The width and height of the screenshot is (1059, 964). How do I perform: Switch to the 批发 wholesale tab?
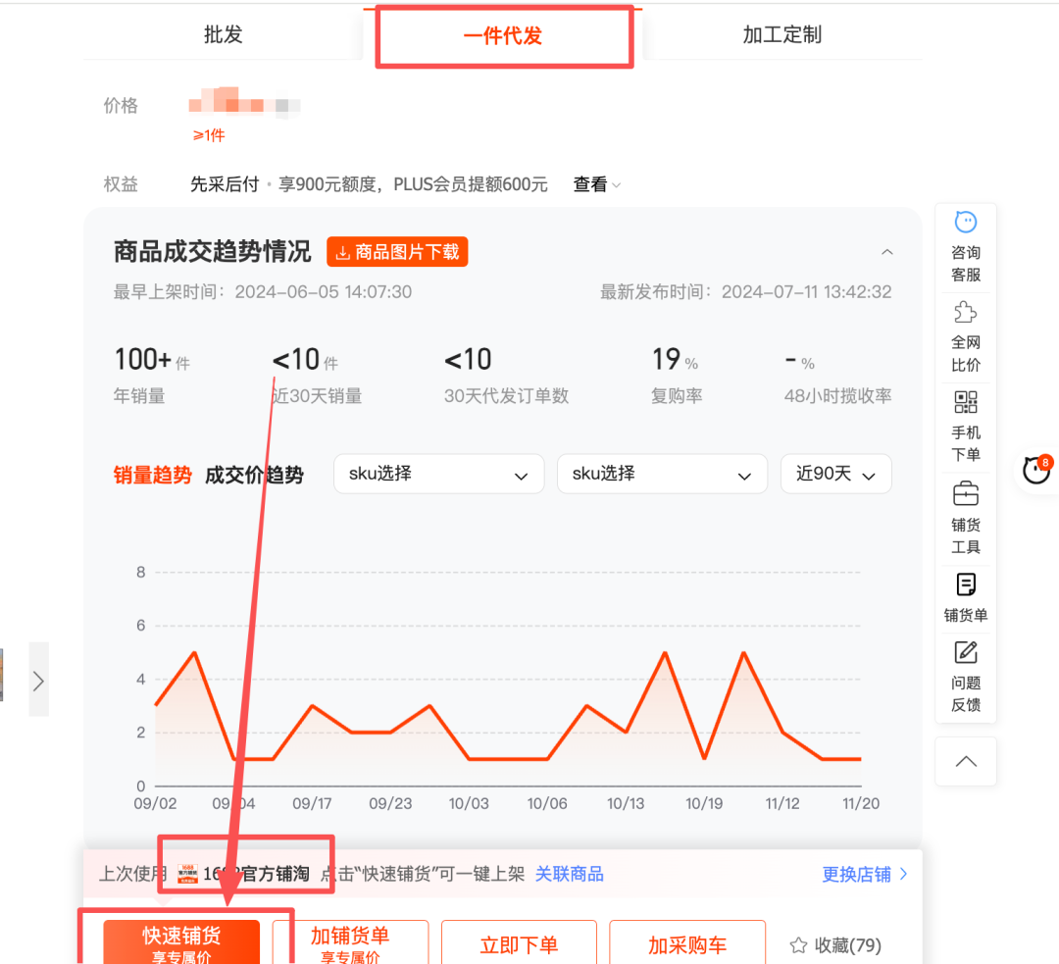click(222, 33)
